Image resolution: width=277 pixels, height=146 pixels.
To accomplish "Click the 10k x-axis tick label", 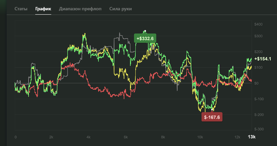I will (200, 137).
